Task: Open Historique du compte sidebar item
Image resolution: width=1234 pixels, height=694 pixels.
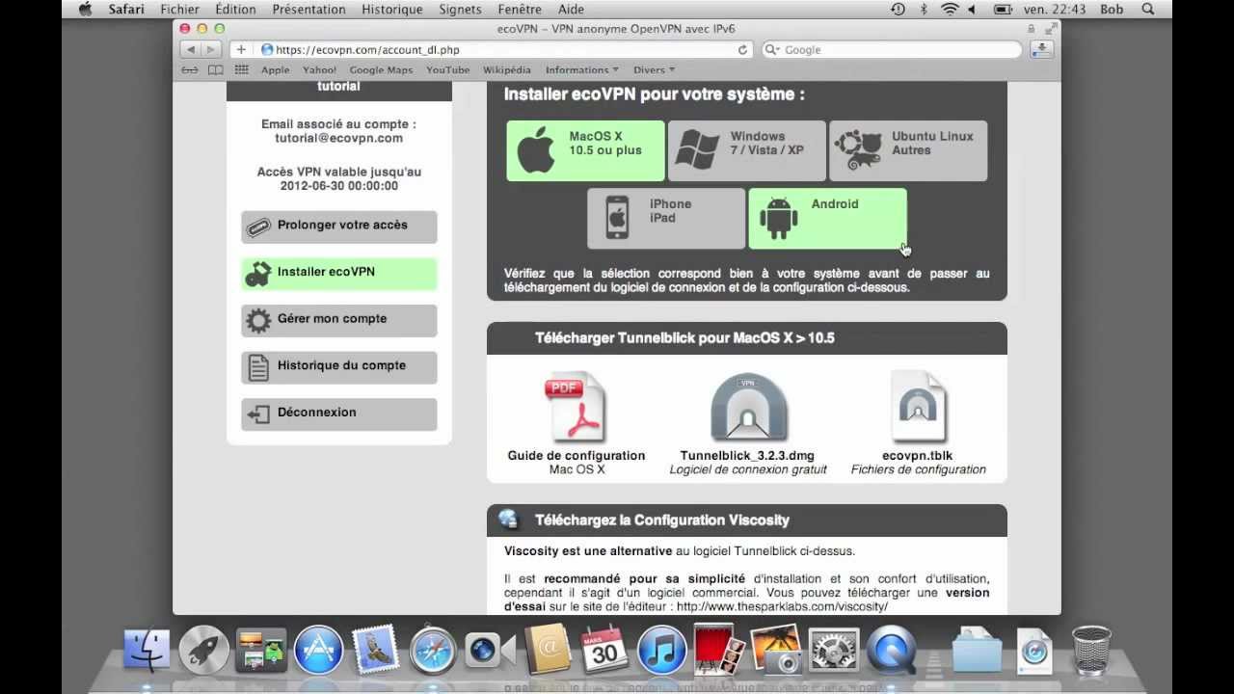Action: [x=339, y=367]
